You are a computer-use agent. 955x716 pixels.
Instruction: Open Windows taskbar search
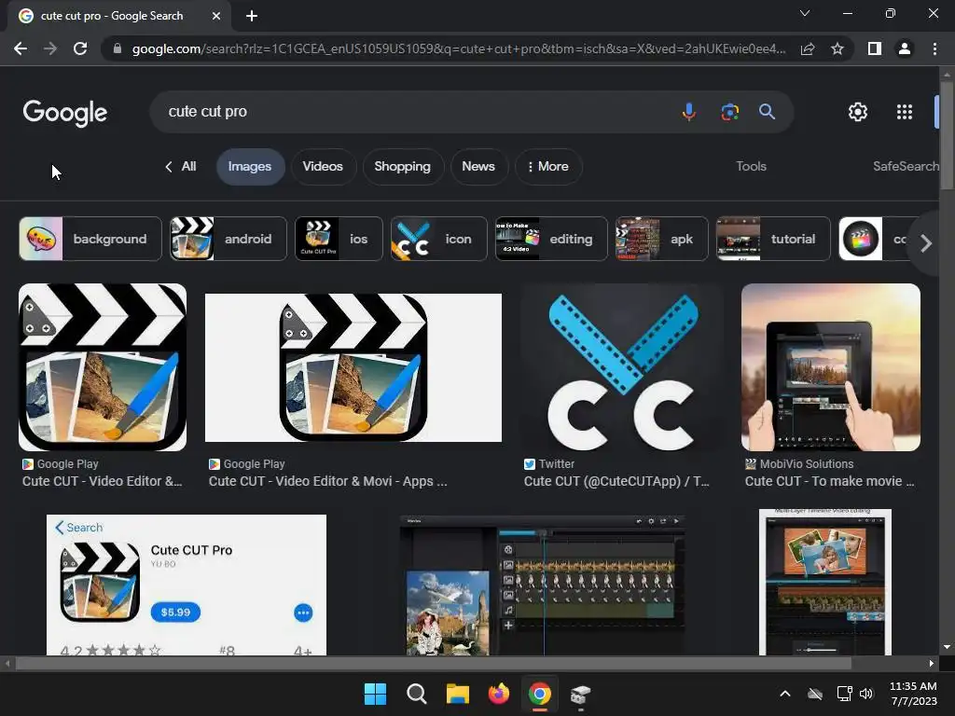pyautogui.click(x=417, y=694)
